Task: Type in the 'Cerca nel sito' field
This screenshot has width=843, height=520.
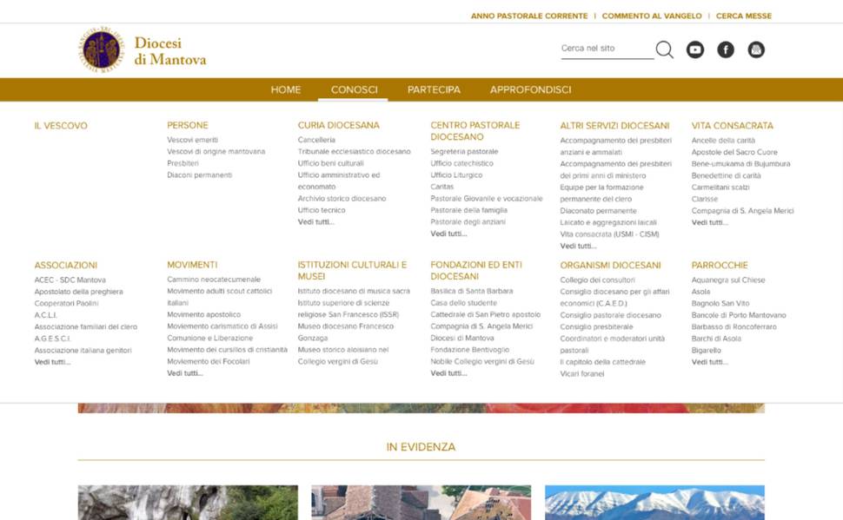Action: pyautogui.click(x=606, y=49)
